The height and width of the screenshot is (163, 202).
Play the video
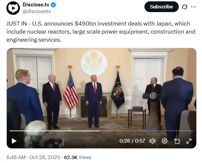point(14,141)
